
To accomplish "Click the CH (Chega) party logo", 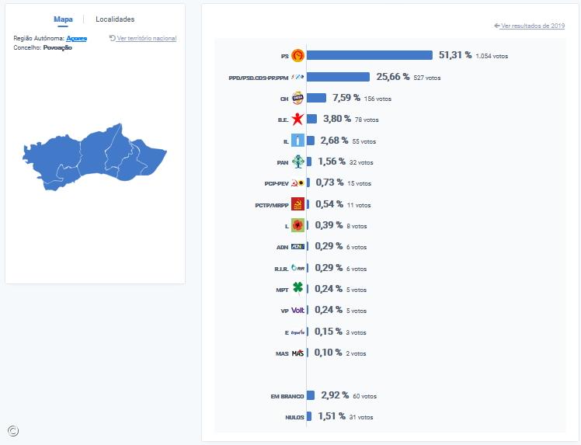I will [297, 98].
